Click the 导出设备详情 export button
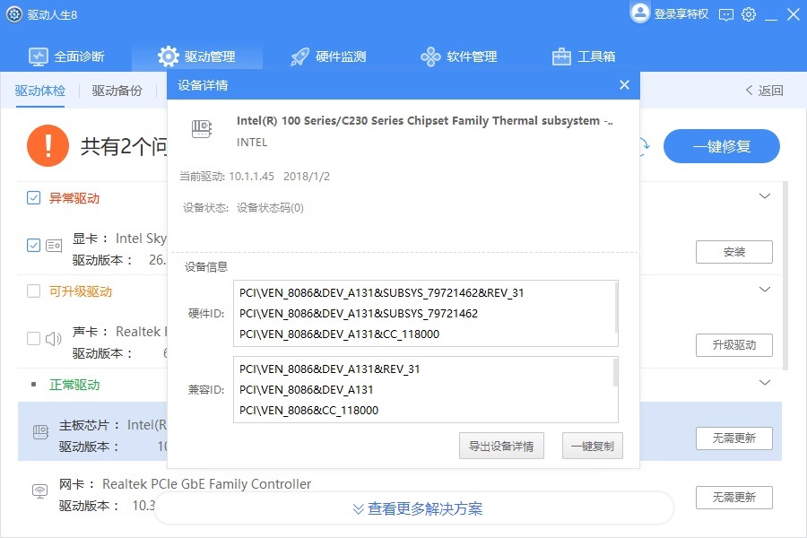 pos(501,446)
